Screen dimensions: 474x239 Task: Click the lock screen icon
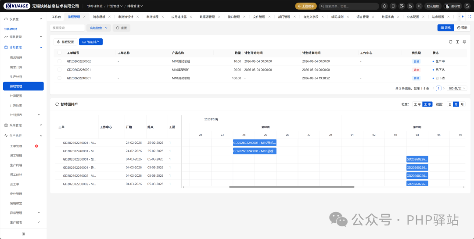tap(467, 6)
